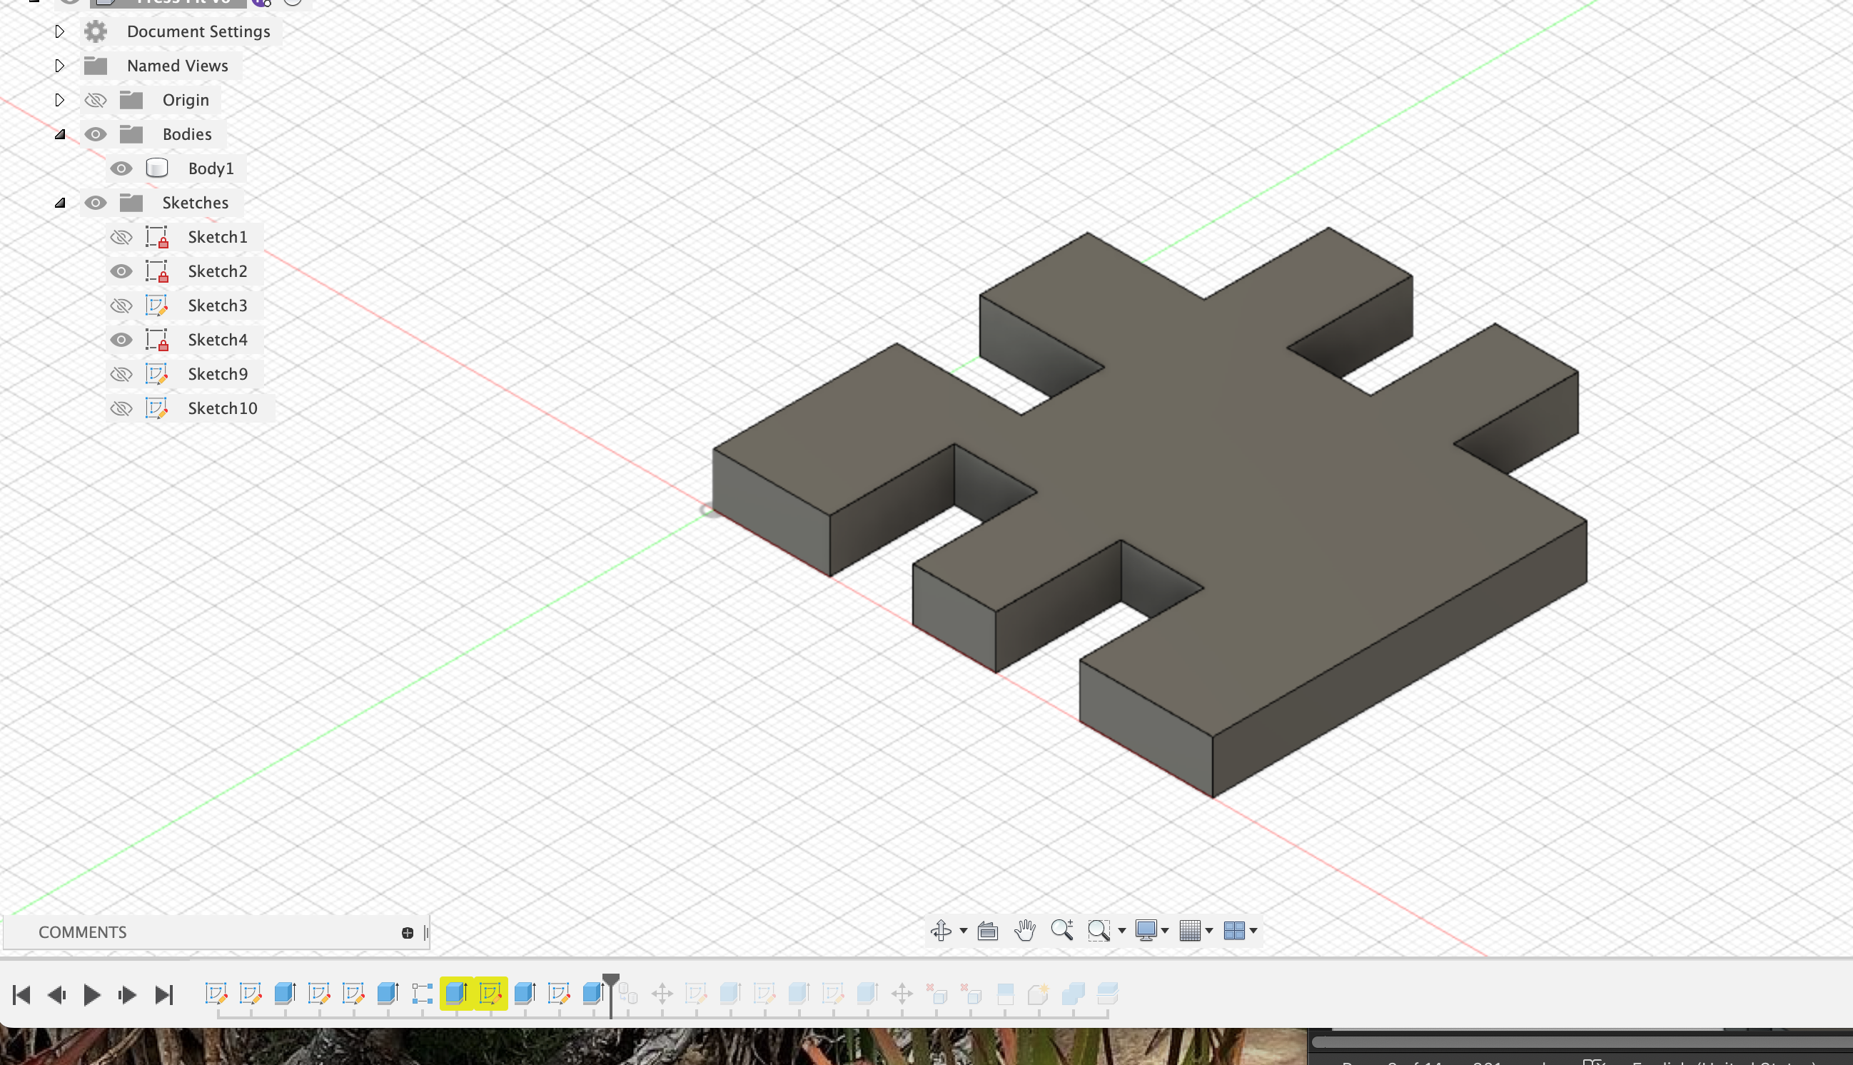Click the Document Settings label
The height and width of the screenshot is (1065, 1853).
[x=199, y=31]
